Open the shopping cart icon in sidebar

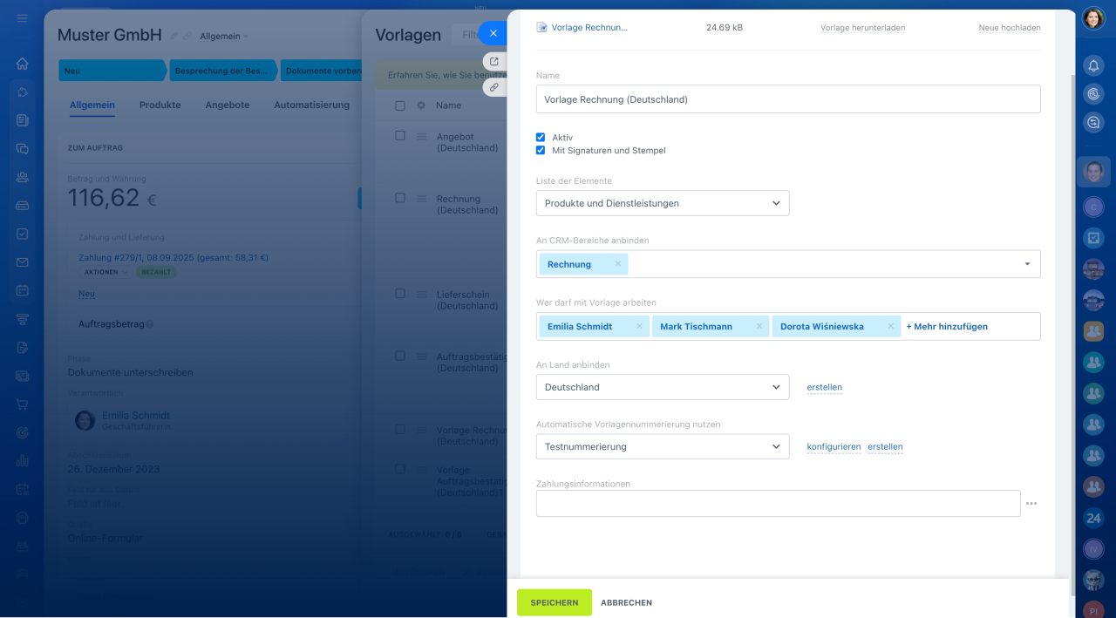[23, 404]
